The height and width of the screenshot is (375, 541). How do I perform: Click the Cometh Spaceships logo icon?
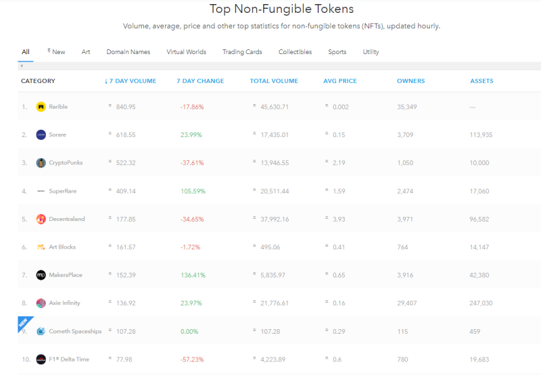(41, 331)
